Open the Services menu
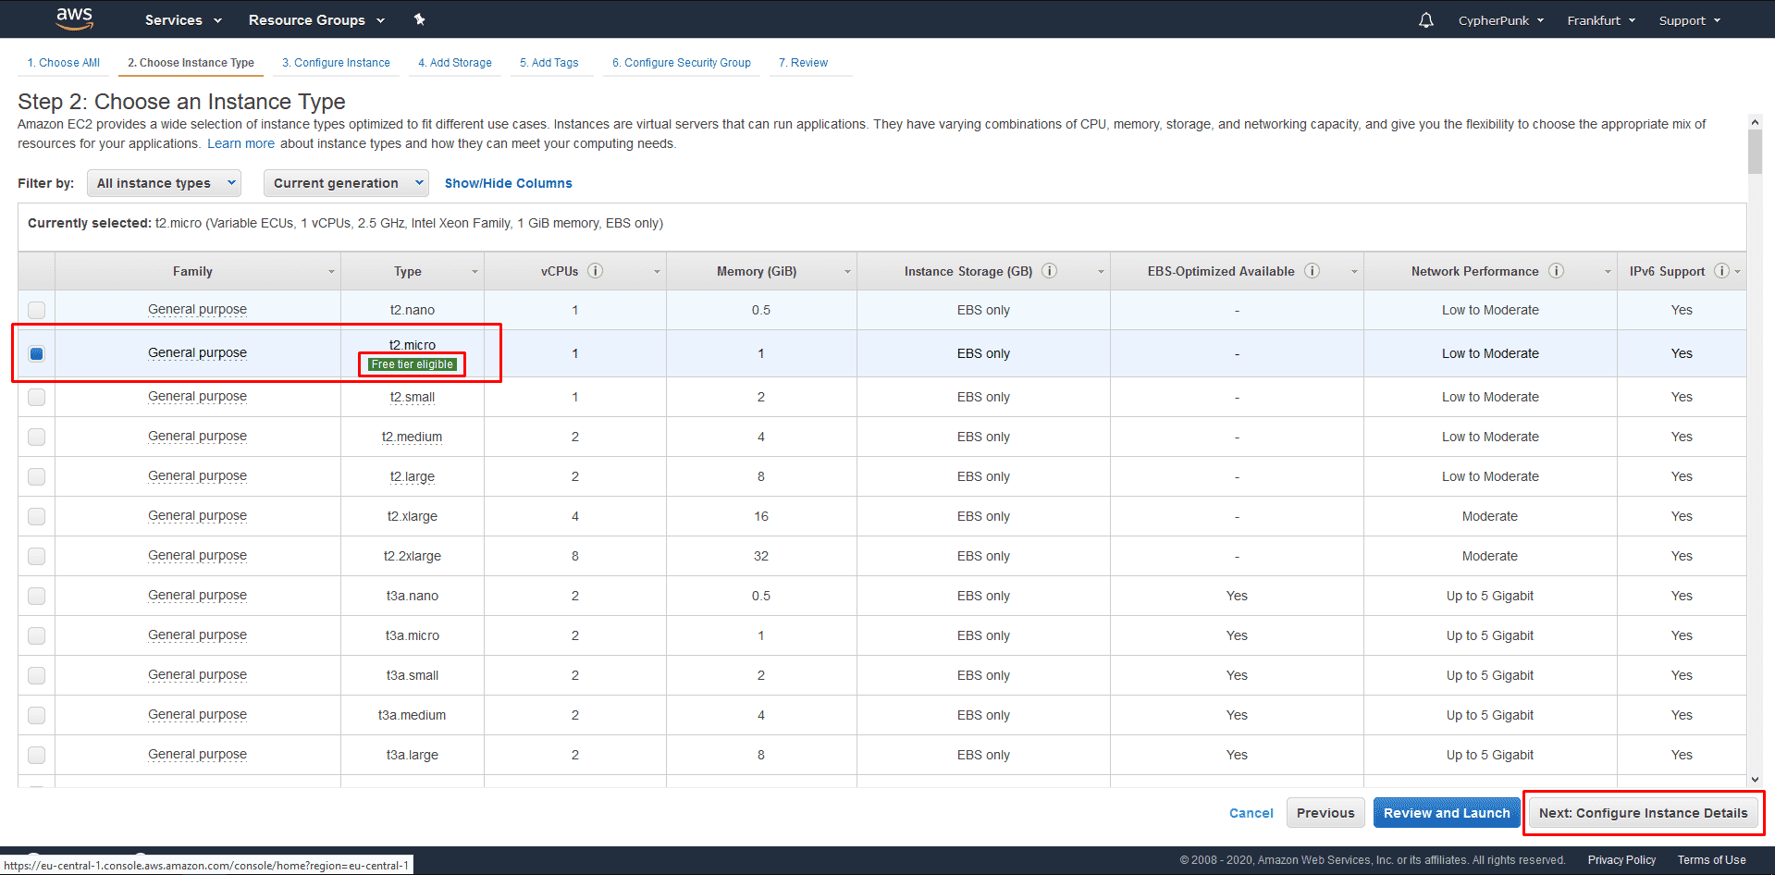 (x=183, y=20)
